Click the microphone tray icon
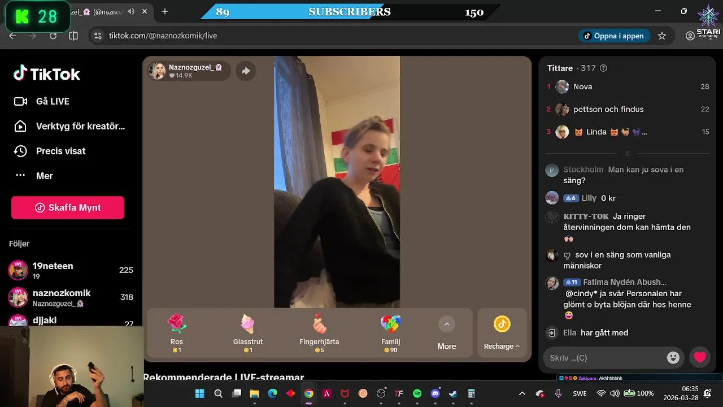This screenshot has height=407, width=723. point(558,393)
